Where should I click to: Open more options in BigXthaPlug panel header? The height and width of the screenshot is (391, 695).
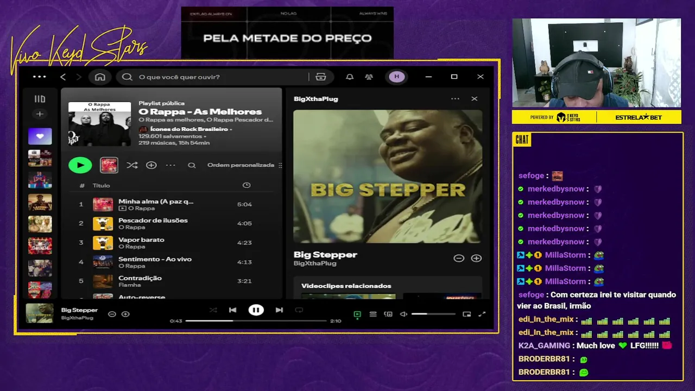tap(455, 99)
